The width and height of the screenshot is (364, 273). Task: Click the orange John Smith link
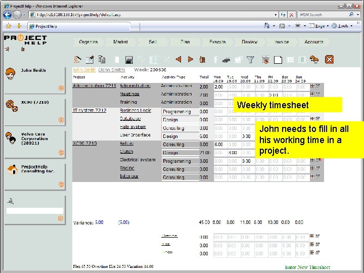[84, 70]
